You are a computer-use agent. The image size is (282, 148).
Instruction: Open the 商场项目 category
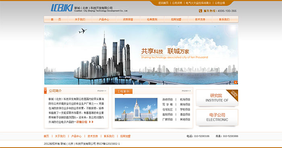pyautogui.click(x=185, y=105)
